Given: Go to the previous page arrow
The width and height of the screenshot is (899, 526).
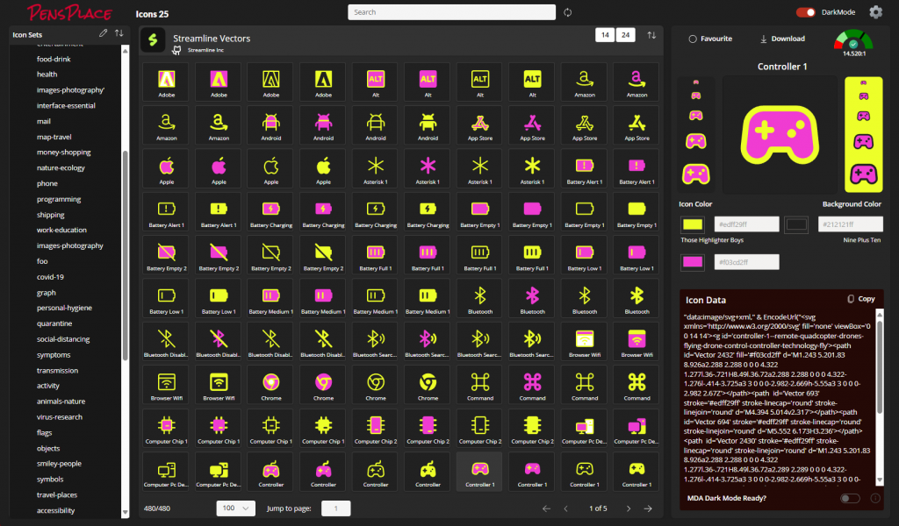Looking at the screenshot, I should tap(566, 508).
